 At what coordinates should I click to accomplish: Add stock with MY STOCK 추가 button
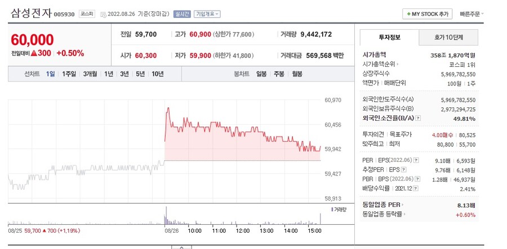(x=427, y=13)
